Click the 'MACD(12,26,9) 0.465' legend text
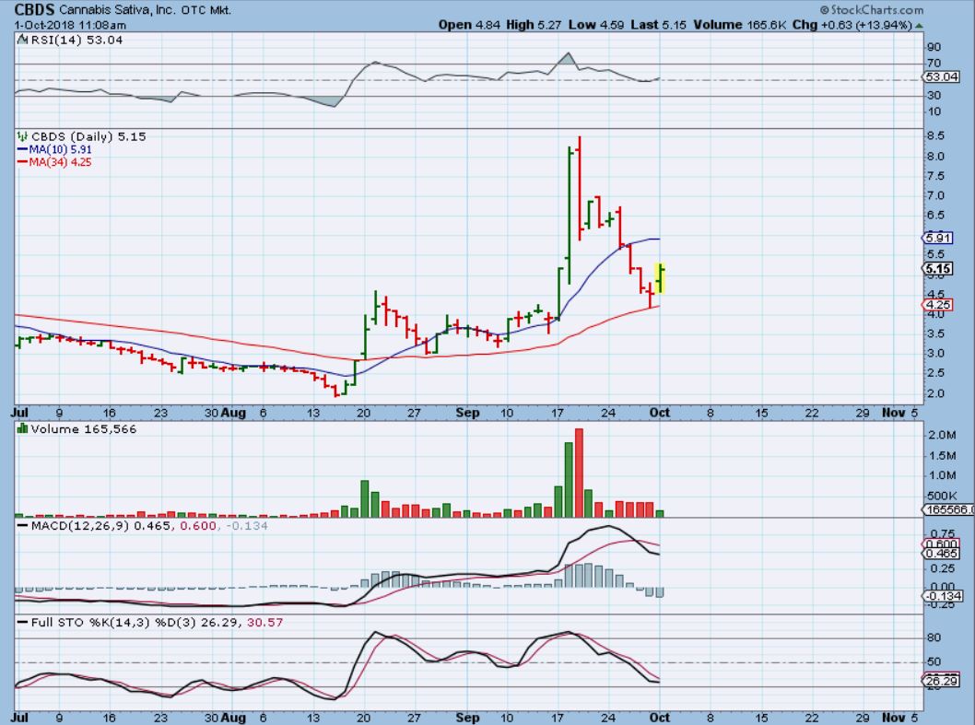Screen dimensions: 975x725 [101, 526]
